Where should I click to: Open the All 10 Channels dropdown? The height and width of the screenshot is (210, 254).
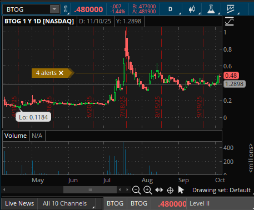click(x=67, y=203)
